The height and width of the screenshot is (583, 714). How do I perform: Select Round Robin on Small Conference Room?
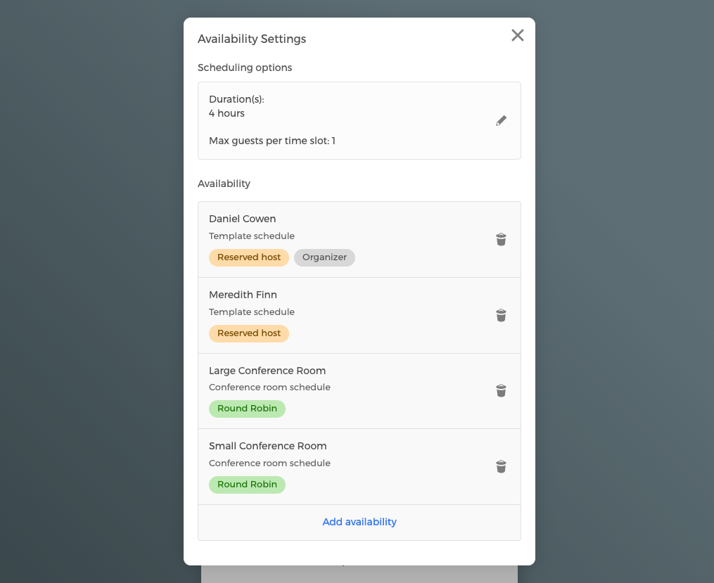[247, 485]
